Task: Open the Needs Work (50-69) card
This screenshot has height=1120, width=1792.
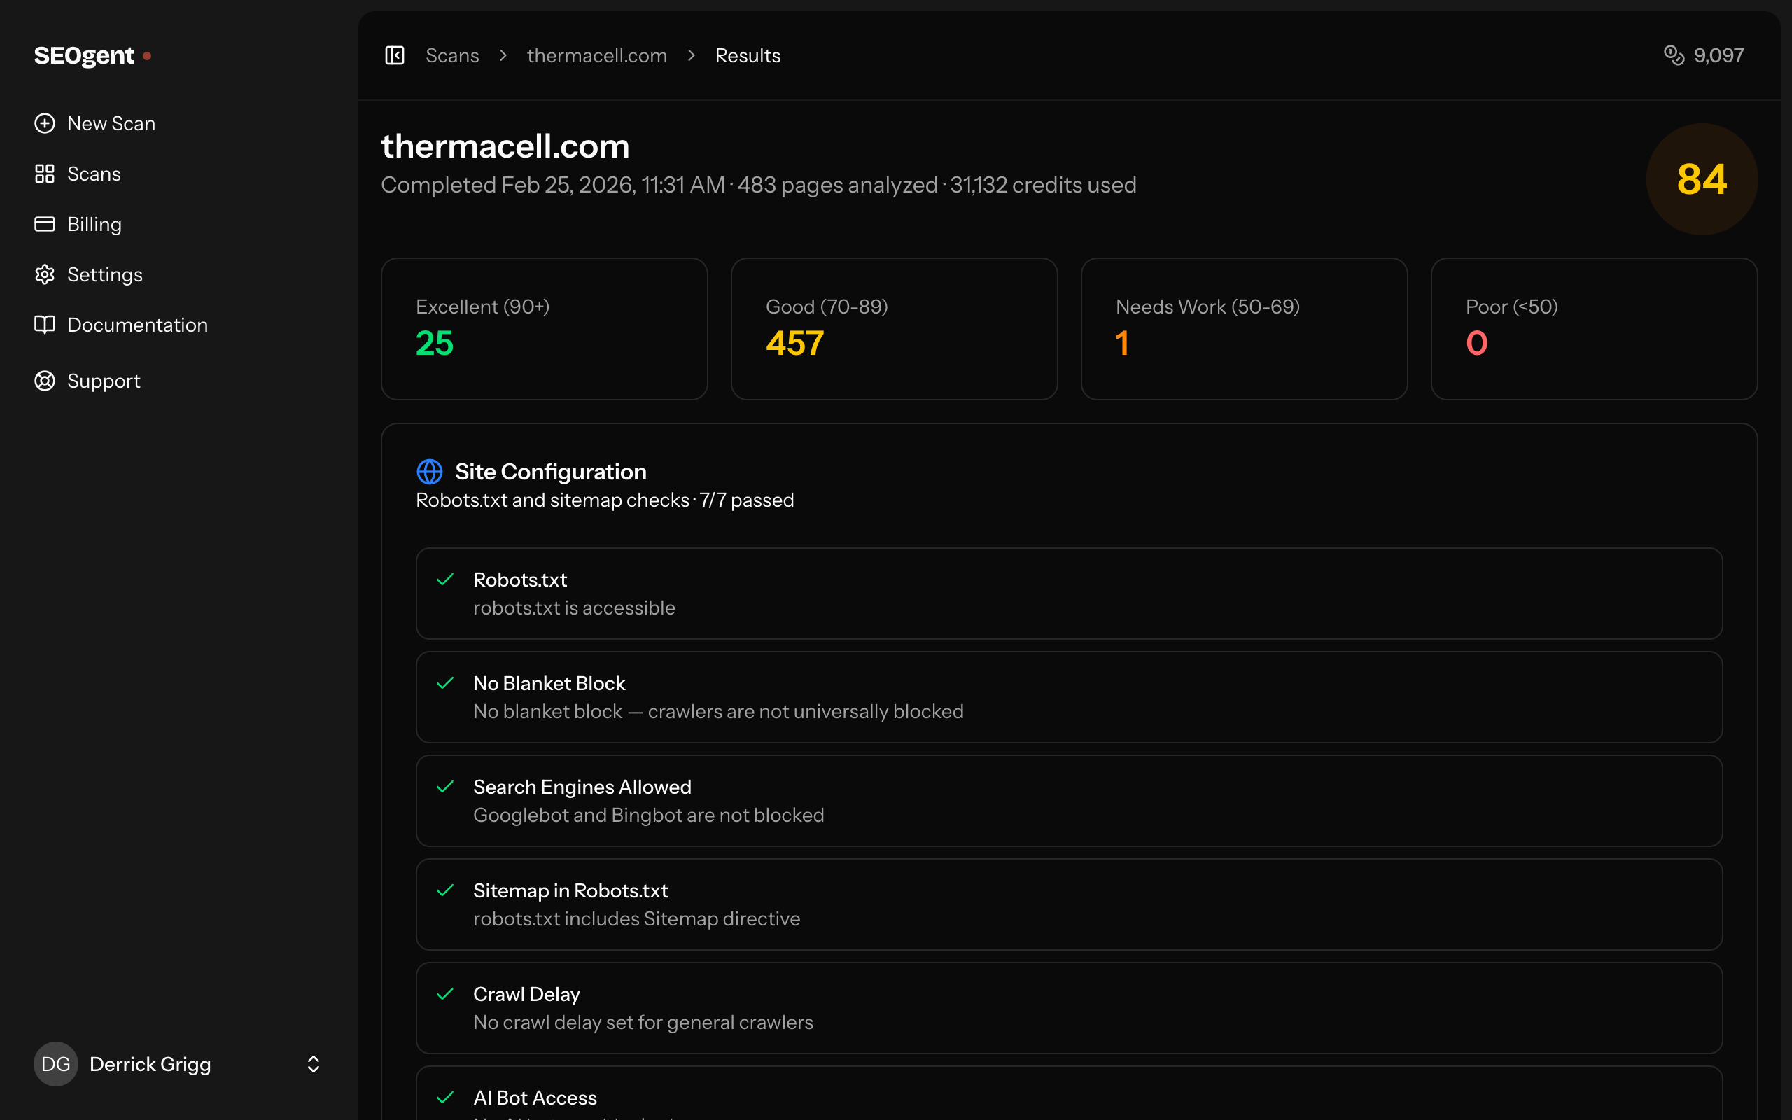Action: [1244, 329]
